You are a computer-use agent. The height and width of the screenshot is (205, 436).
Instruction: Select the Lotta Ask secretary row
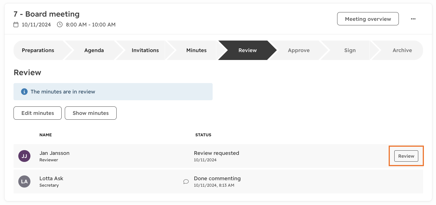(218, 181)
